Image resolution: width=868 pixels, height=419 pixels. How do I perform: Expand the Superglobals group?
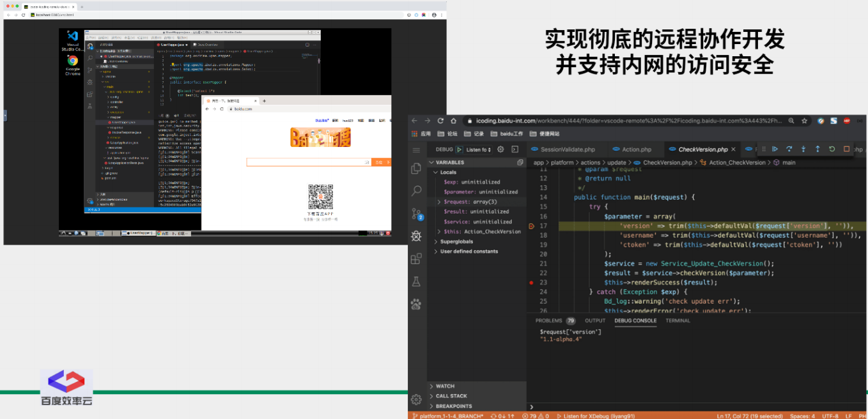(477, 241)
